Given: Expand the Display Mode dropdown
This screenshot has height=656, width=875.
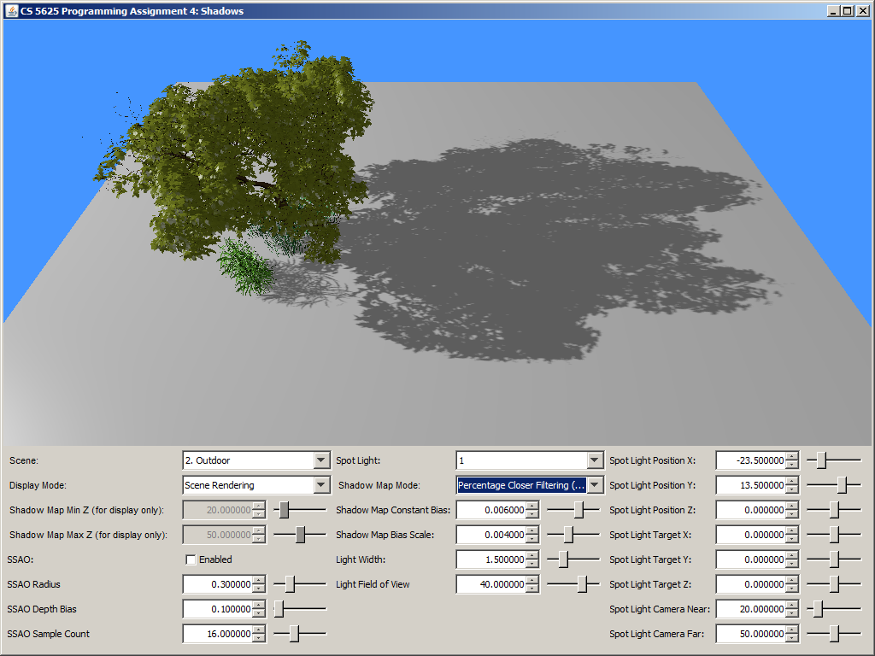Looking at the screenshot, I should click(x=321, y=485).
